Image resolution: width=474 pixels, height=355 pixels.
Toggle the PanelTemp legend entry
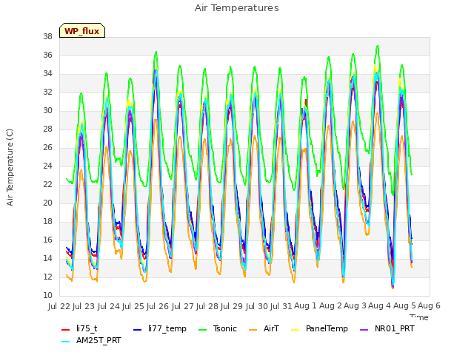coord(319,328)
